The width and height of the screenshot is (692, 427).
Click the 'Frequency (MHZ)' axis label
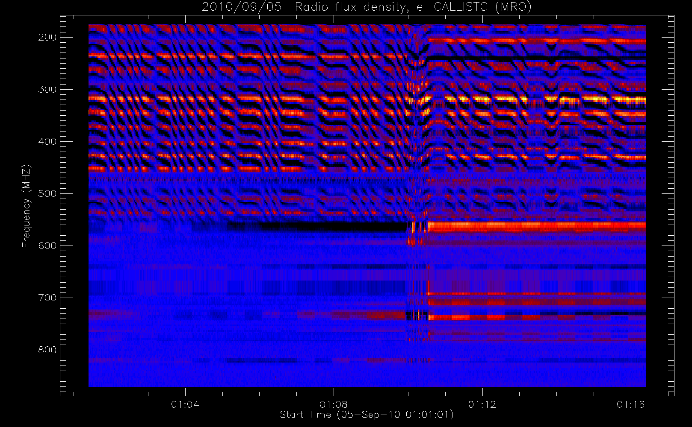coord(27,206)
